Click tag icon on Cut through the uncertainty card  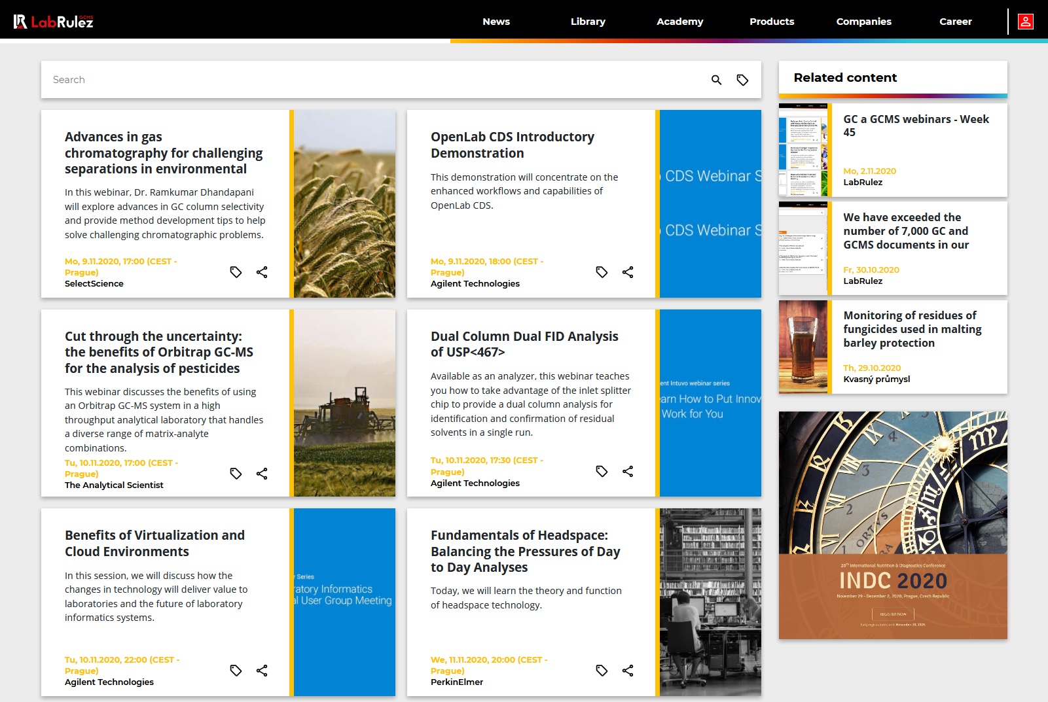tap(236, 474)
